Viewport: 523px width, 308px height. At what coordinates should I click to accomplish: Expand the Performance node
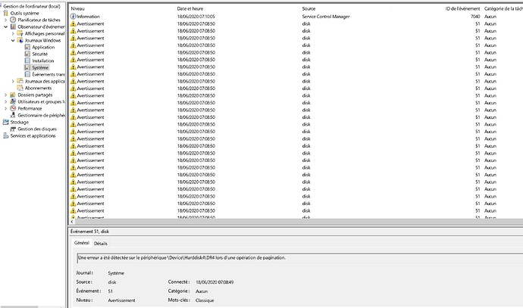click(x=5, y=108)
